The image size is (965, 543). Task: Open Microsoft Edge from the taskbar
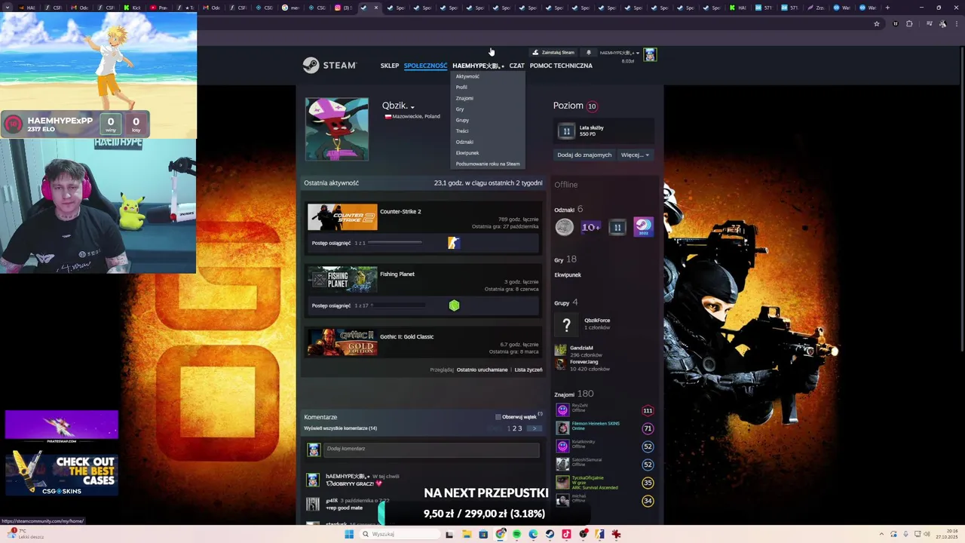(x=533, y=535)
